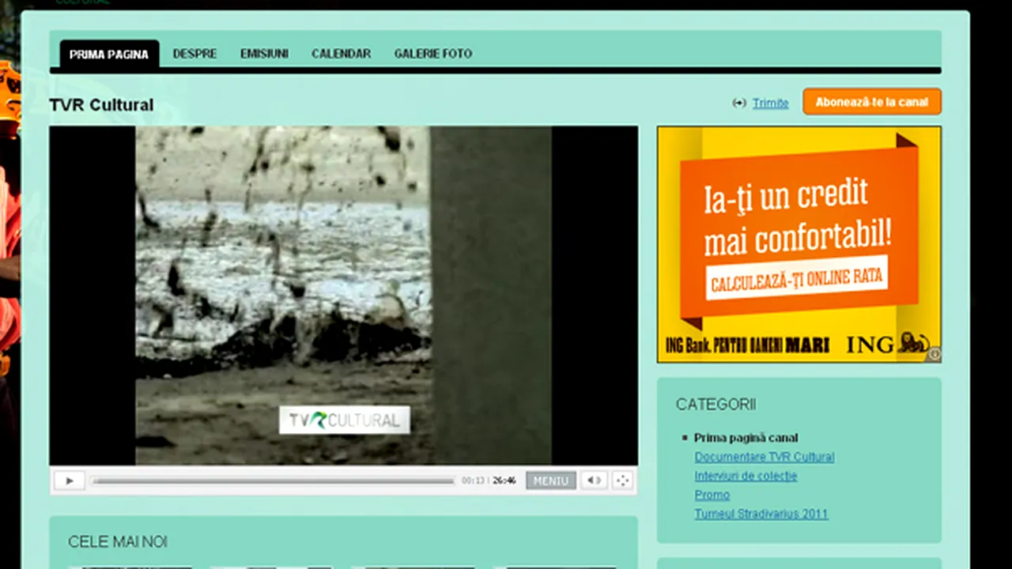
Task: Select Prima pagină canal category
Action: tap(746, 438)
